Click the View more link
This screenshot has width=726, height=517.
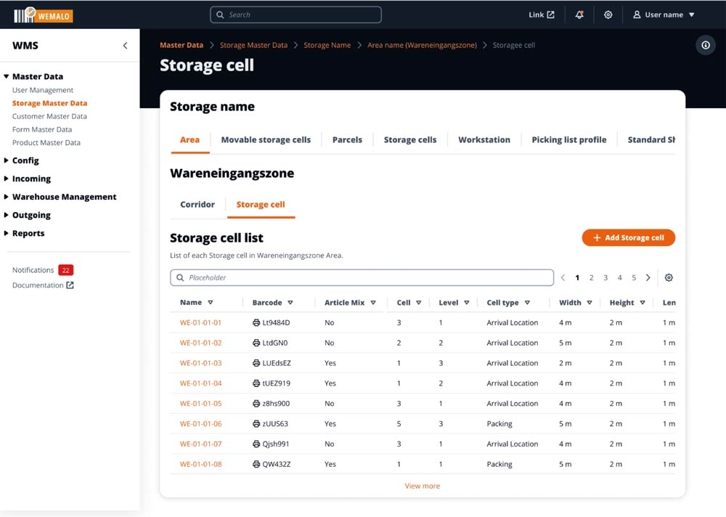[x=423, y=486]
